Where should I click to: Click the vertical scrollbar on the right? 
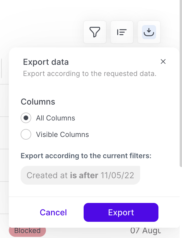[181, 88]
